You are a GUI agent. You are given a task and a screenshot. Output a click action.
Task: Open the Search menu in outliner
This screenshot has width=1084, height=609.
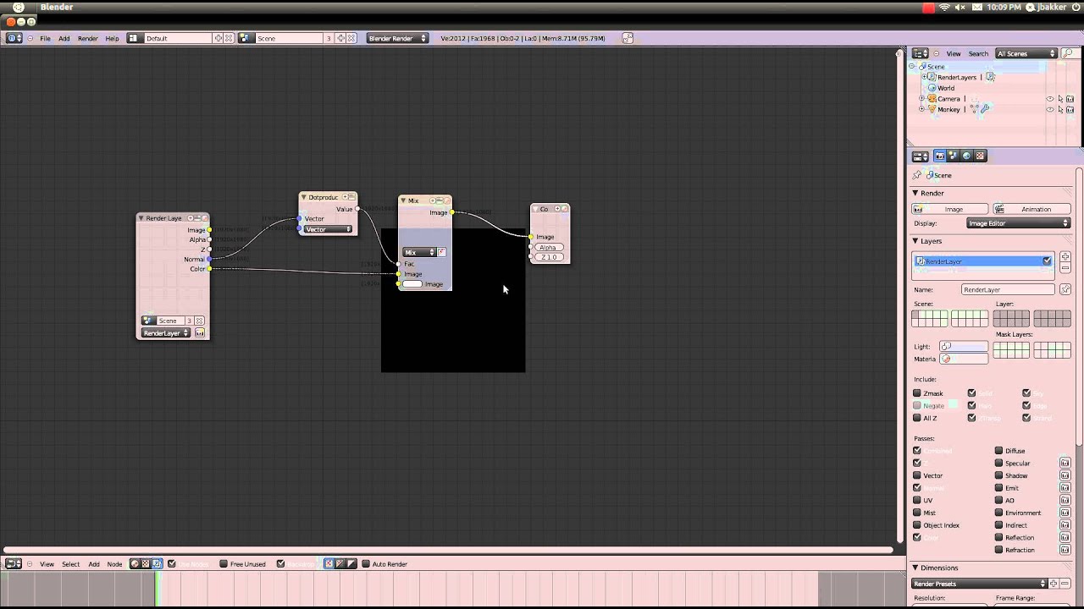pyautogui.click(x=978, y=53)
